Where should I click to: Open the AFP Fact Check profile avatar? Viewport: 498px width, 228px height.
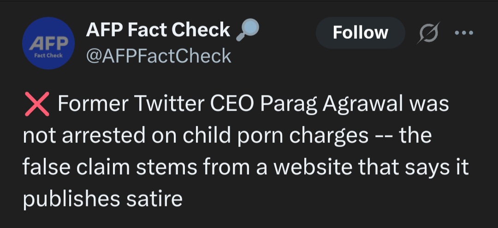click(x=48, y=43)
